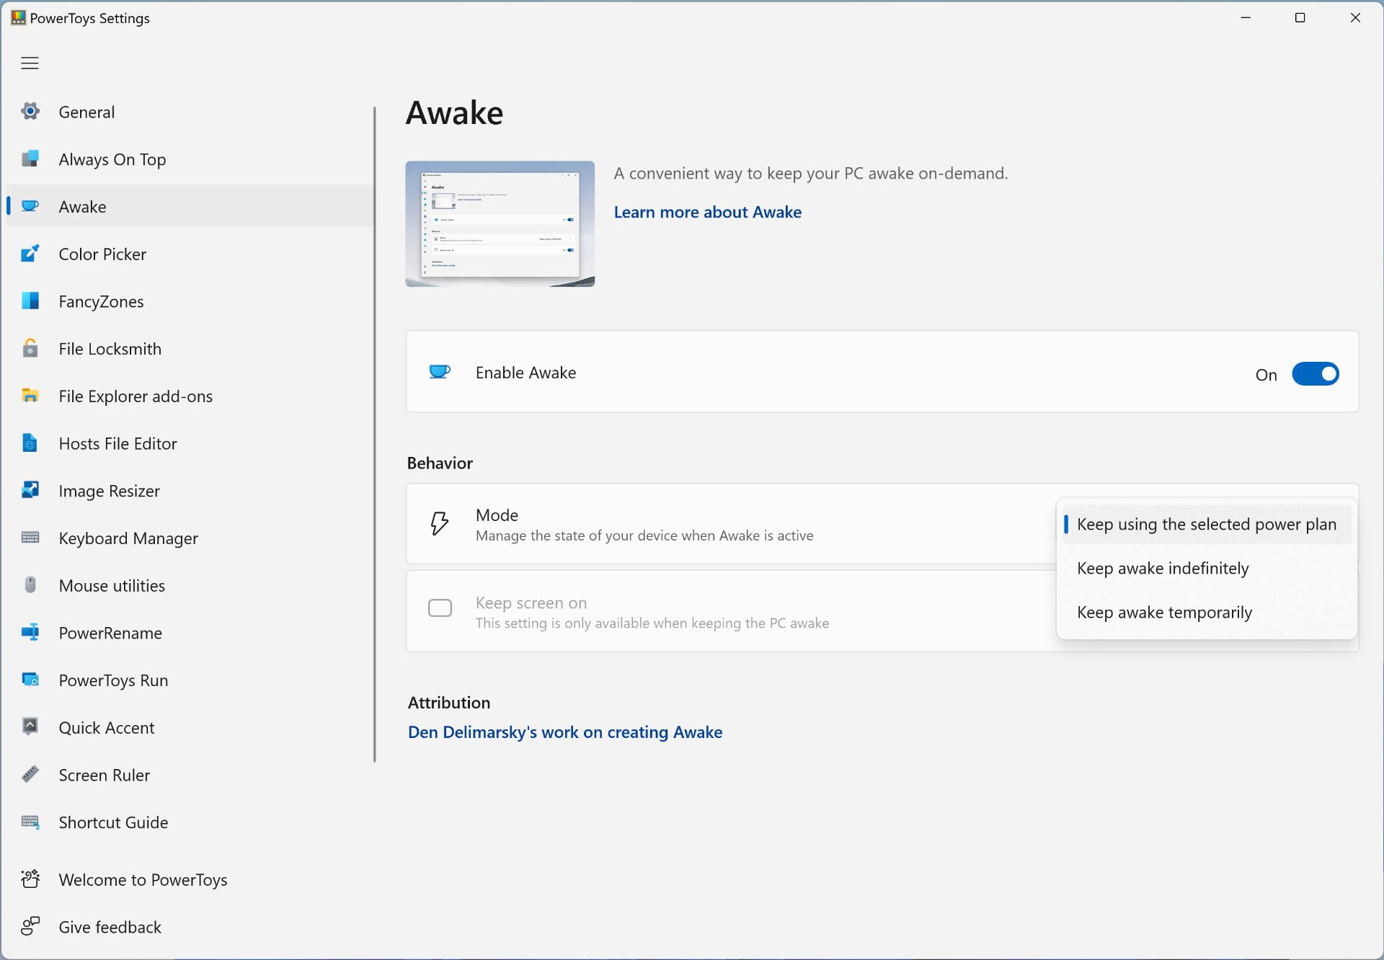1384x960 pixels.
Task: Choose Keep awake indefinitely option
Action: (1162, 569)
